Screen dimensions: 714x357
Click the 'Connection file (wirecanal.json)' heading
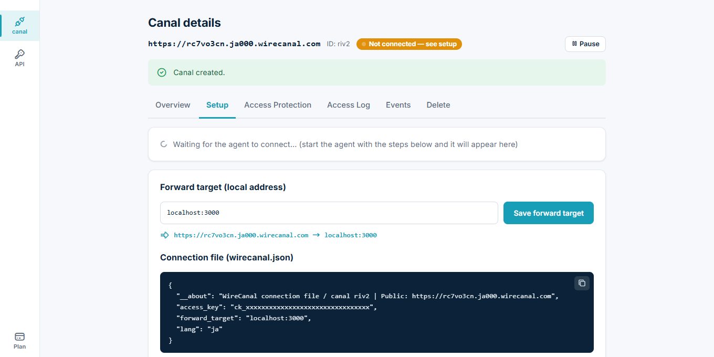(x=227, y=257)
